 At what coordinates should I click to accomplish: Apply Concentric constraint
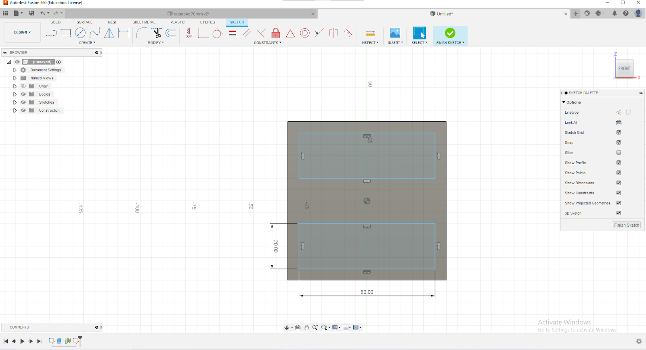(305, 33)
